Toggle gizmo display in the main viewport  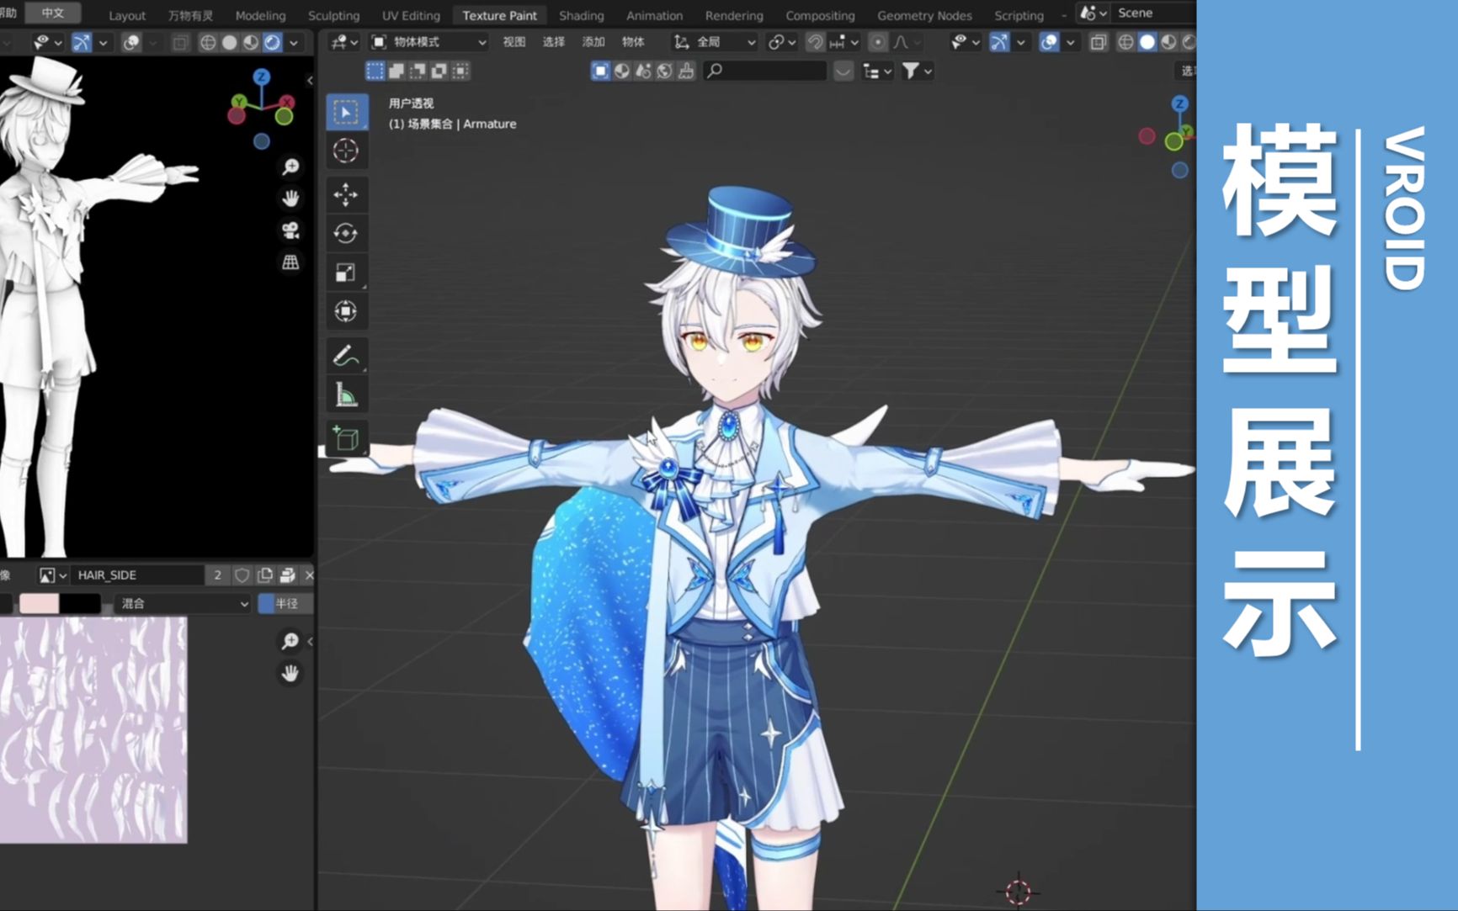pyautogui.click(x=999, y=42)
